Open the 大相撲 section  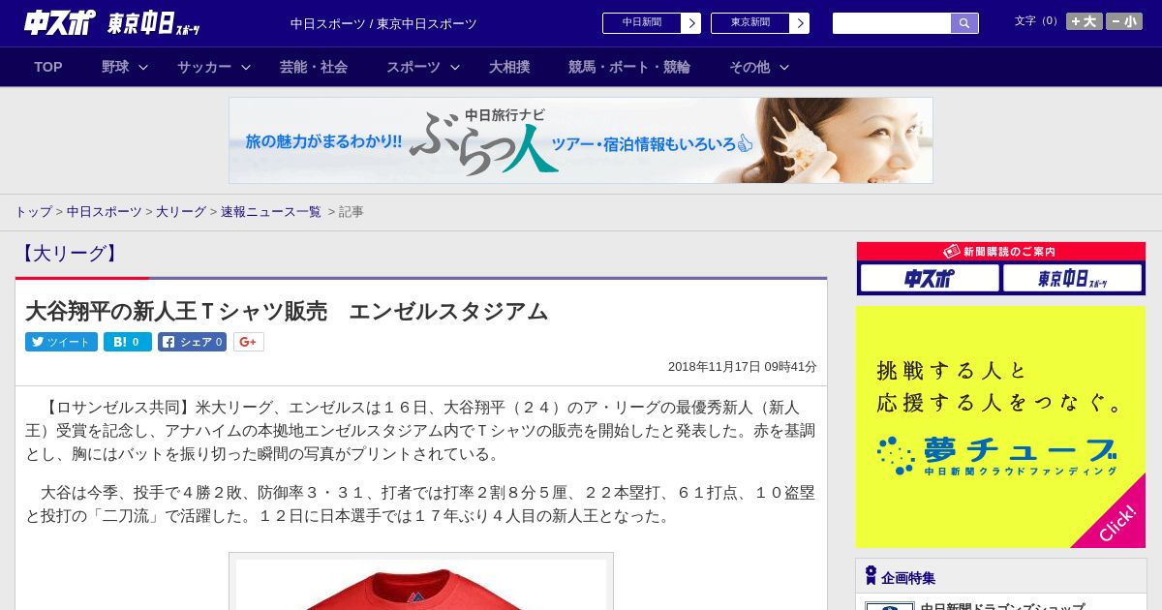[x=509, y=67]
